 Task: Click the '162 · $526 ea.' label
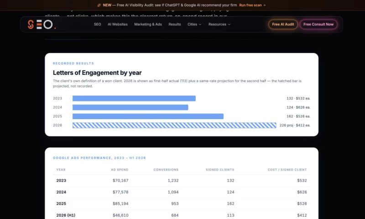(x=298, y=116)
